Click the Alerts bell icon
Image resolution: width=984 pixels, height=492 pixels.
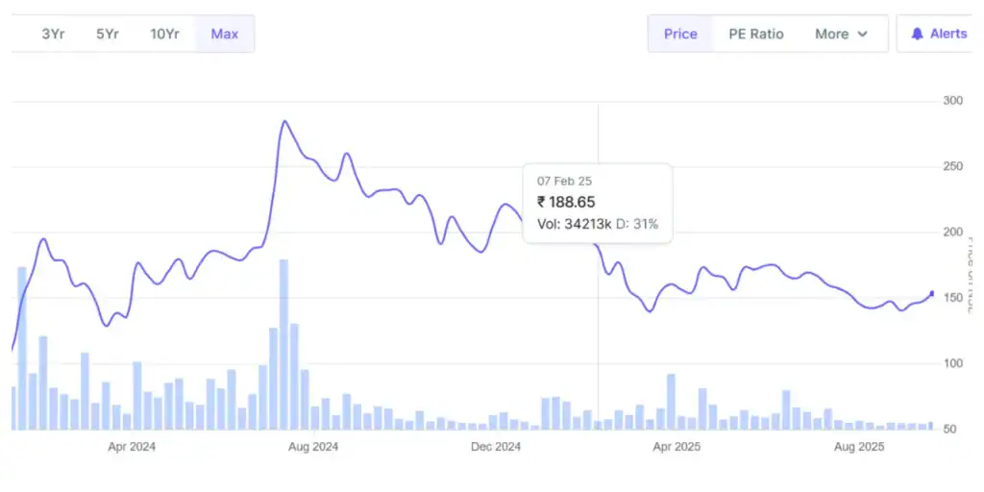pyautogui.click(x=917, y=34)
